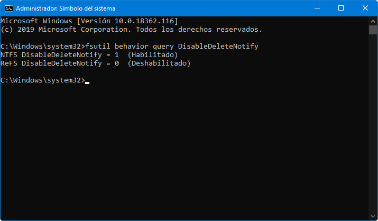Maximize the command prompt window
The image size is (378, 221).
341,8
